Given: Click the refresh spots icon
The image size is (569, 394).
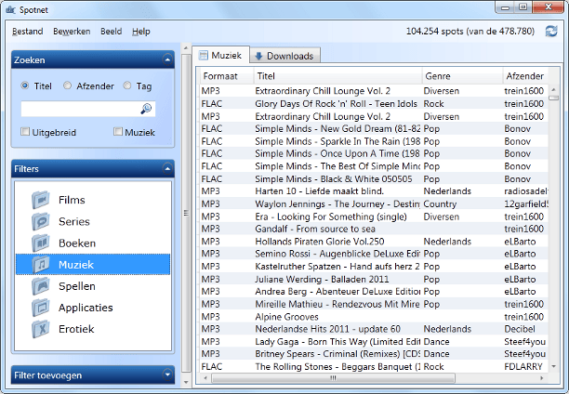Looking at the screenshot, I should [551, 32].
